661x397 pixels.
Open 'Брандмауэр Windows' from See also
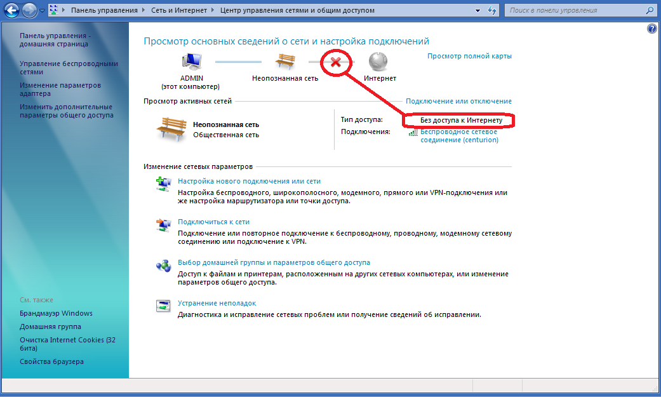(x=56, y=313)
